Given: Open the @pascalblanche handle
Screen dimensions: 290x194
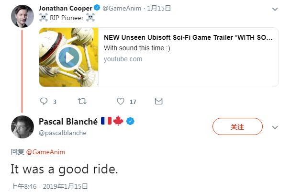Looking at the screenshot, I should (63, 133).
